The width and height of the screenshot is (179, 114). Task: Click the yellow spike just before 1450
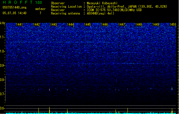[x=172, y=111]
